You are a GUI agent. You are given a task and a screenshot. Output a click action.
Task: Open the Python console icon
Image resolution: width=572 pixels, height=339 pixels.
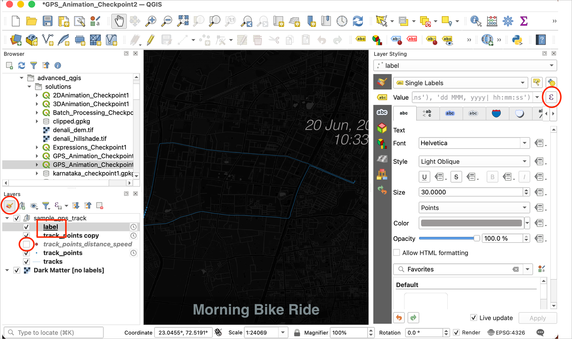pos(517,40)
